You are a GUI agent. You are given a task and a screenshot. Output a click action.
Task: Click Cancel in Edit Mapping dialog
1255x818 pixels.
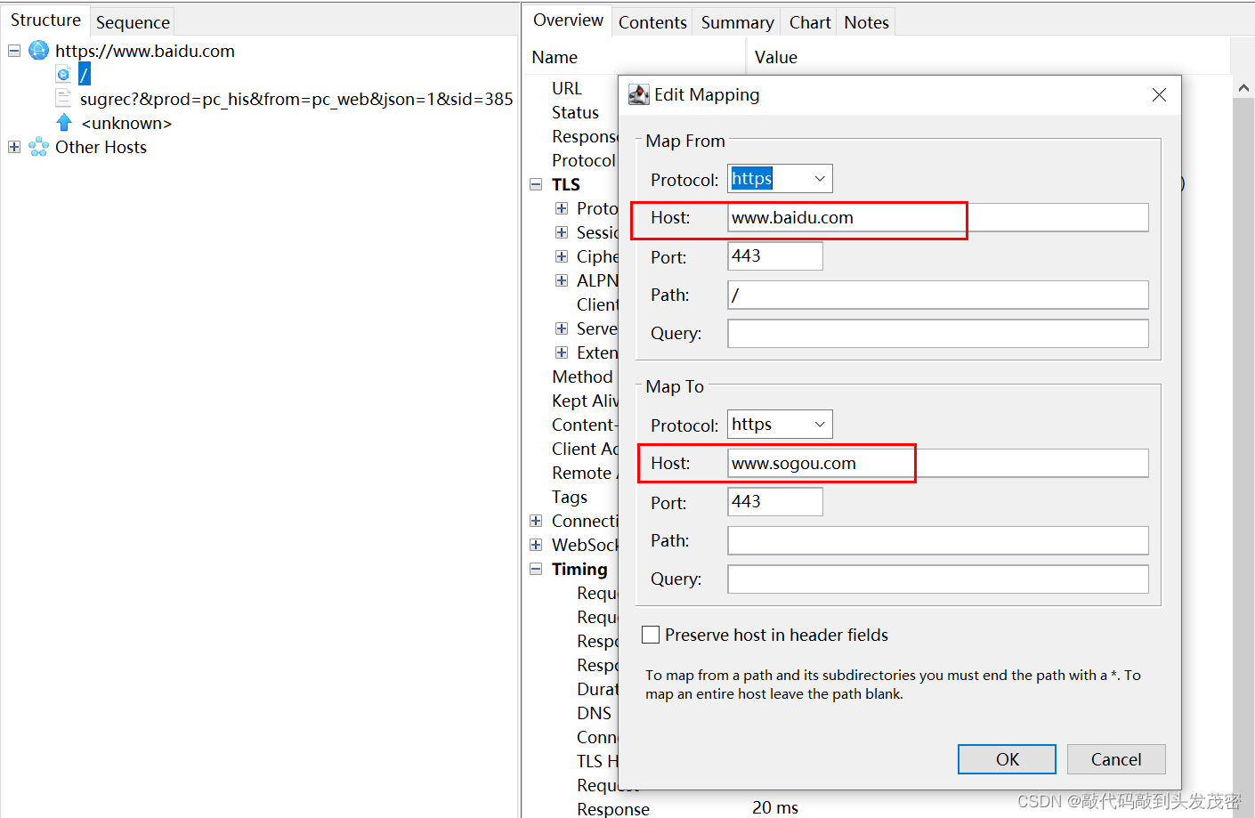[1116, 759]
